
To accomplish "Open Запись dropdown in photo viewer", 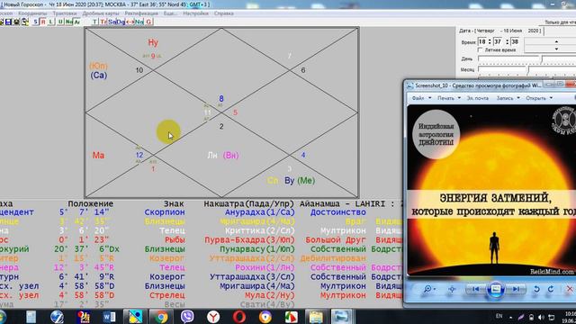I will pyautogui.click(x=508, y=98).
